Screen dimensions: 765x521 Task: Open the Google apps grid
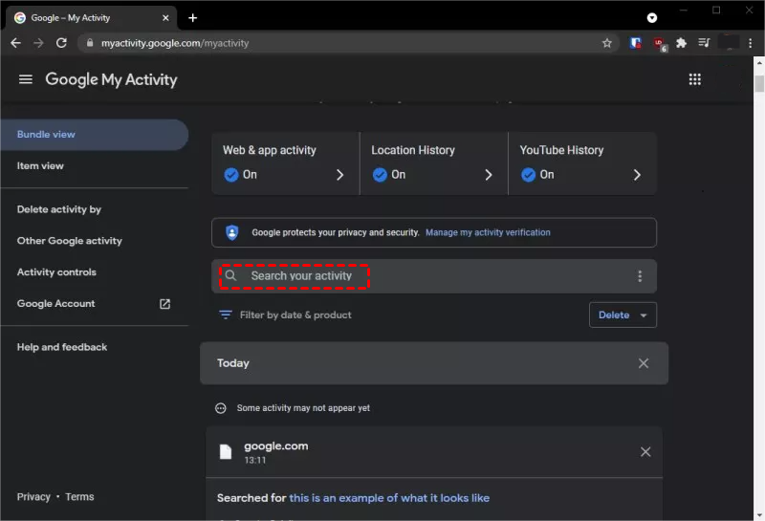point(695,80)
